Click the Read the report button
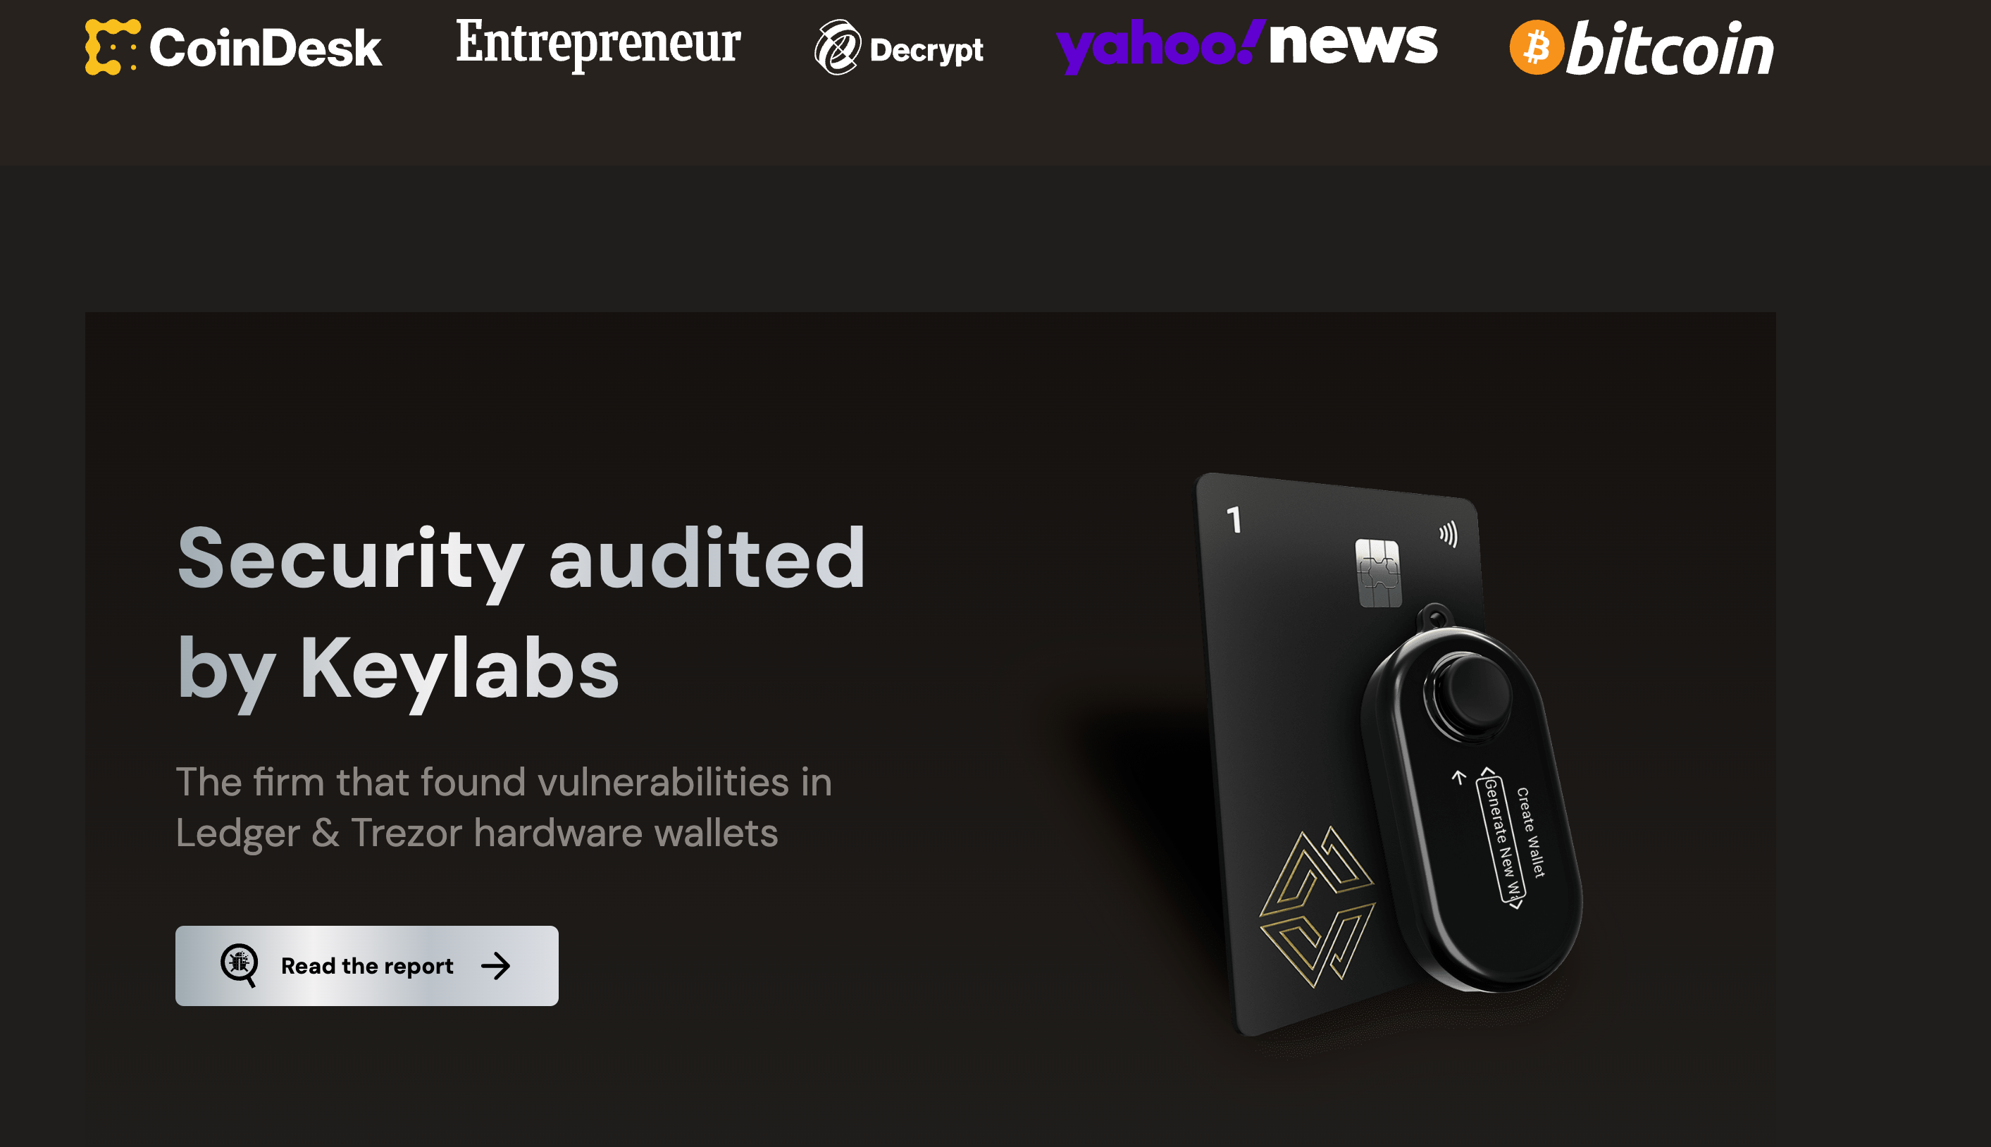Screen dimensions: 1991x1147 (x=367, y=966)
